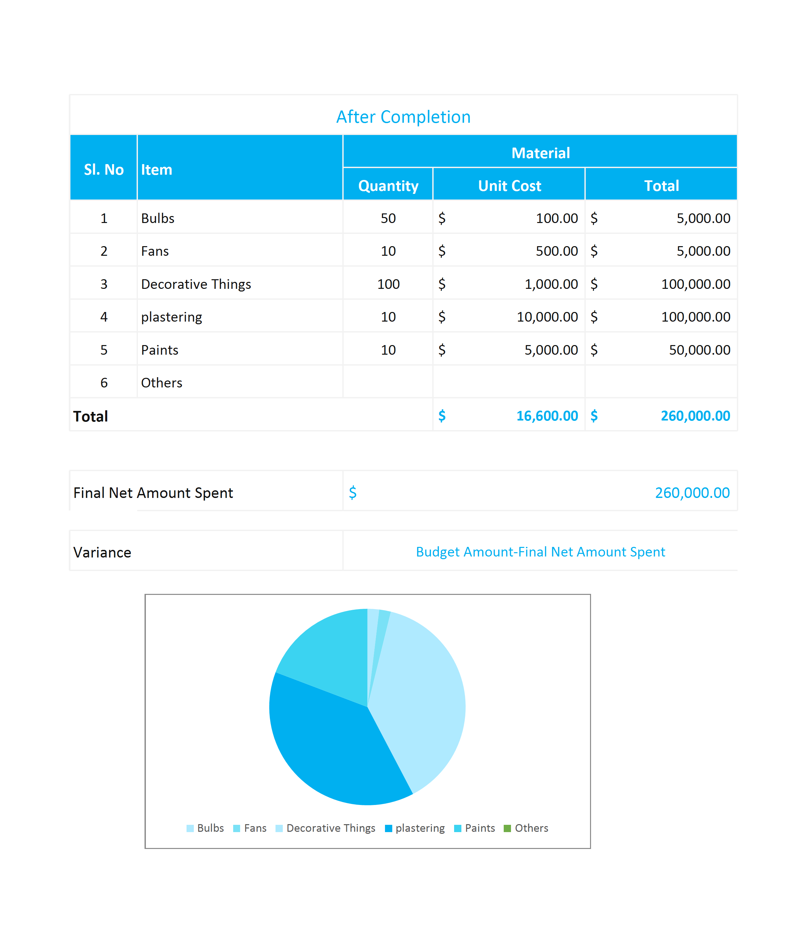
Task: Click the Sl. No header cell
Action: pos(104,169)
